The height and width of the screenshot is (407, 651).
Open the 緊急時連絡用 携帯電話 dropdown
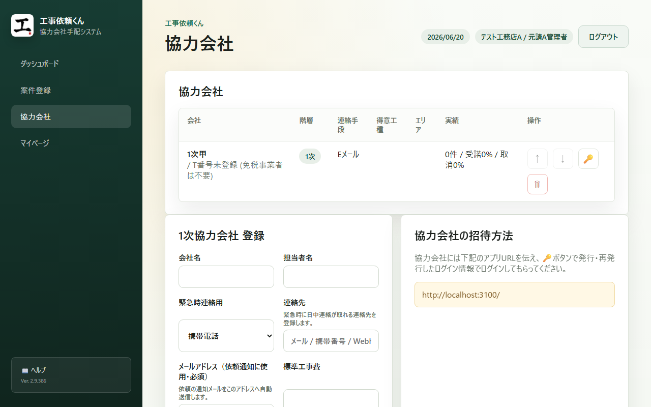226,336
